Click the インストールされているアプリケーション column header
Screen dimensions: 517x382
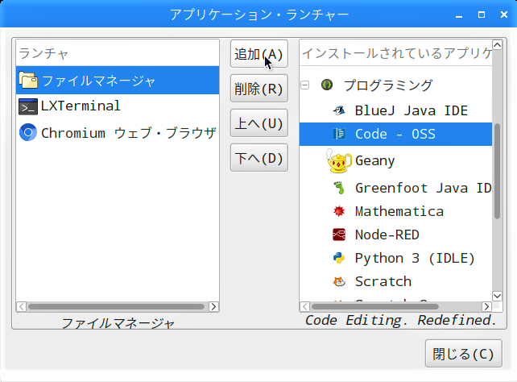pyautogui.click(x=395, y=53)
